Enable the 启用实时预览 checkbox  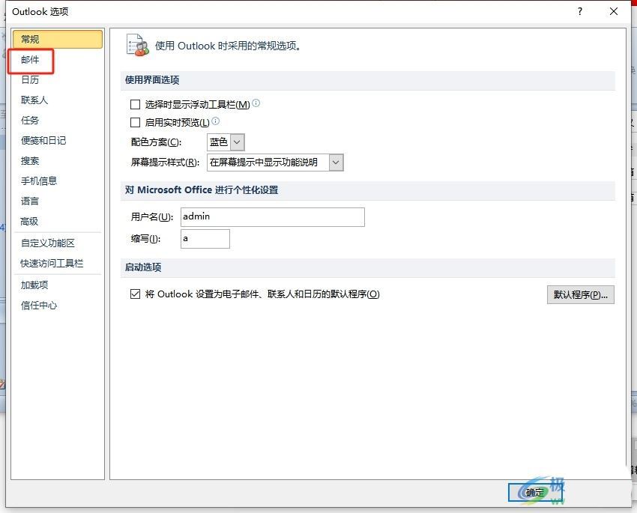(x=135, y=122)
